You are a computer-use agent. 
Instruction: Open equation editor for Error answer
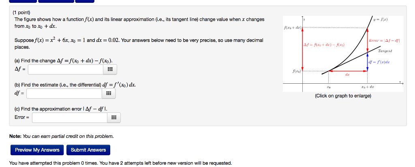(x=114, y=118)
